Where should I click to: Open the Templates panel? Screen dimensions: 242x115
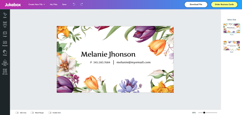click(5, 43)
